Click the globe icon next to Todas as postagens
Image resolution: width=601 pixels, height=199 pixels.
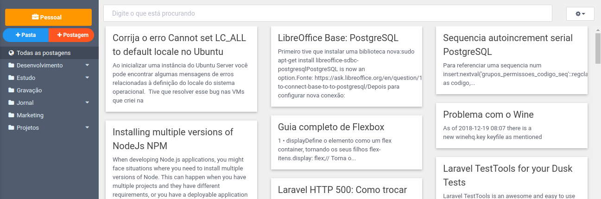point(11,53)
